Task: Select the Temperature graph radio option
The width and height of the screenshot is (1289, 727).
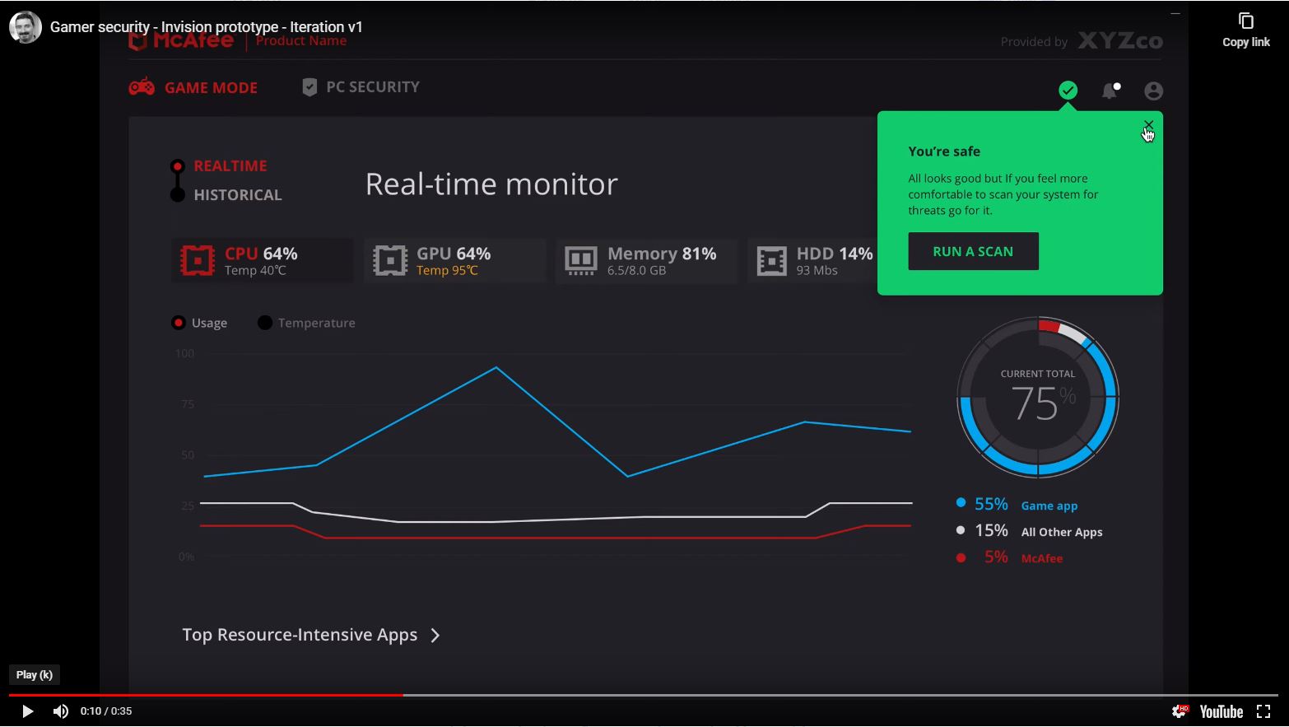Action: (x=264, y=322)
